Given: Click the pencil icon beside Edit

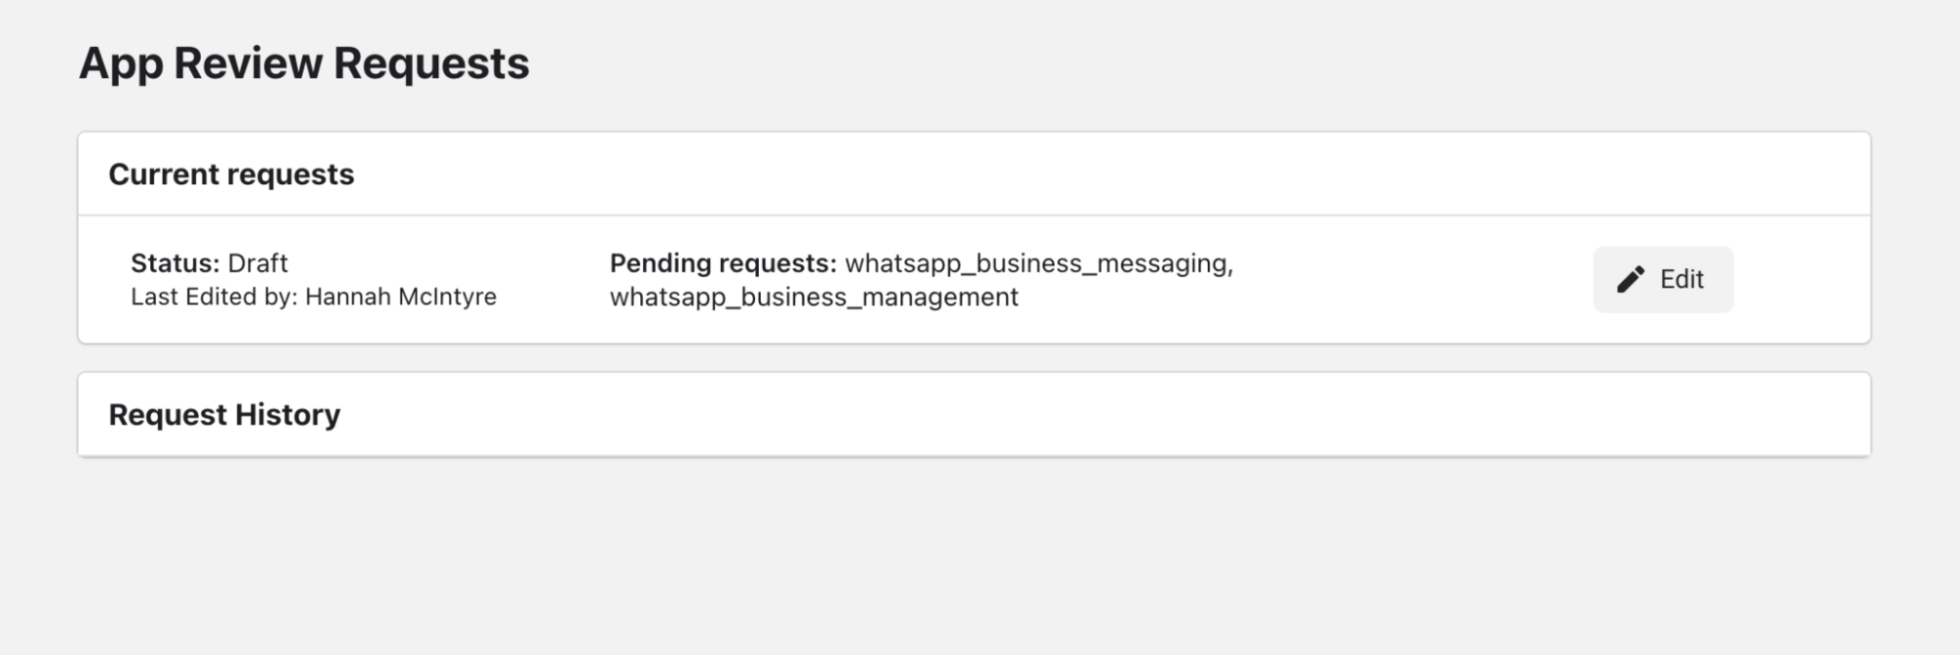Looking at the screenshot, I should coord(1631,280).
